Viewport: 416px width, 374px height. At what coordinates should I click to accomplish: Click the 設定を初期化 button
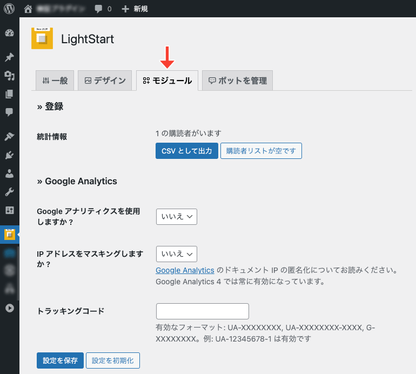113,360
